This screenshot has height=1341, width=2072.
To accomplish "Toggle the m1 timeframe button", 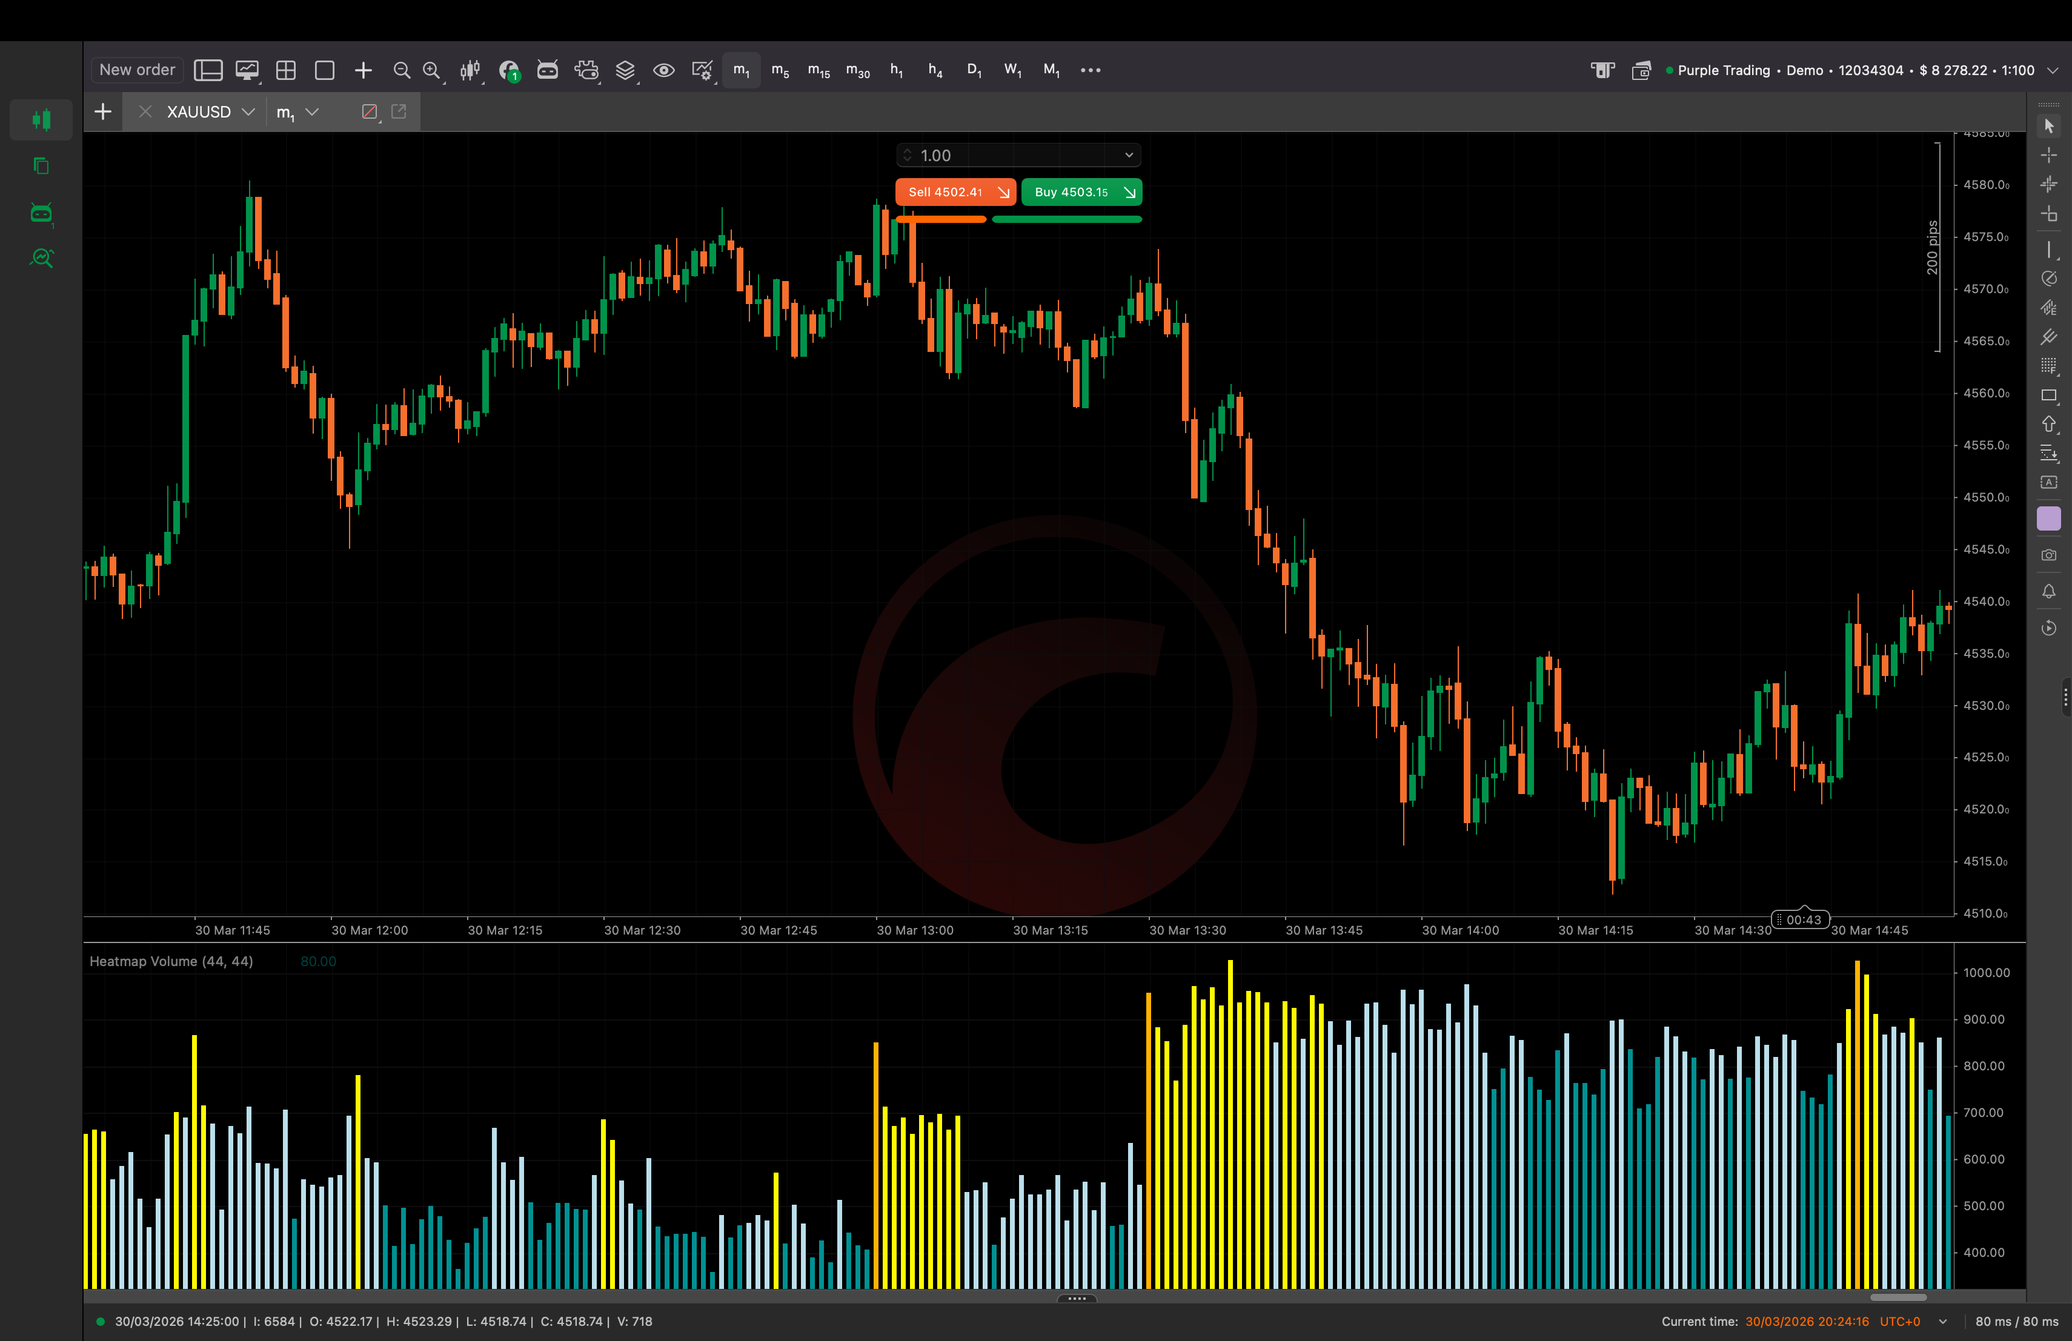I will pos(741,70).
